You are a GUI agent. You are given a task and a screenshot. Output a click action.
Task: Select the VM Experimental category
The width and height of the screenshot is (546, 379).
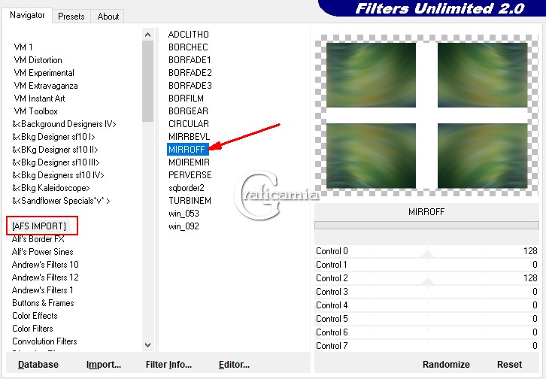44,73
